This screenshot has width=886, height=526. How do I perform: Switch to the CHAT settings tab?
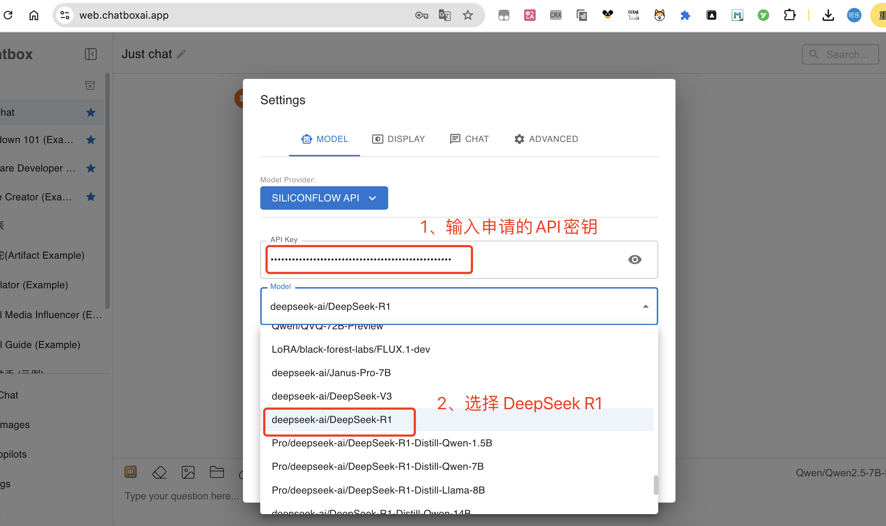[x=469, y=139]
